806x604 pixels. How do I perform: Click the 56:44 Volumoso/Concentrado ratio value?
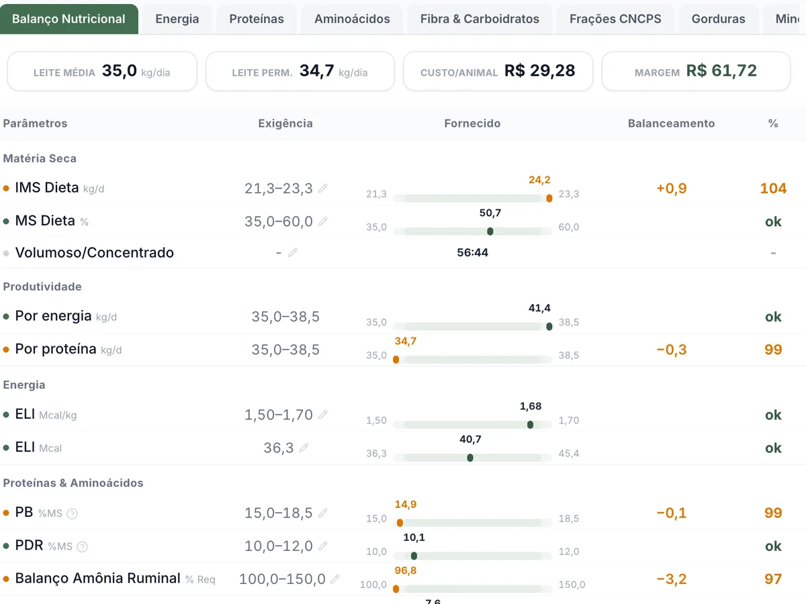point(473,253)
